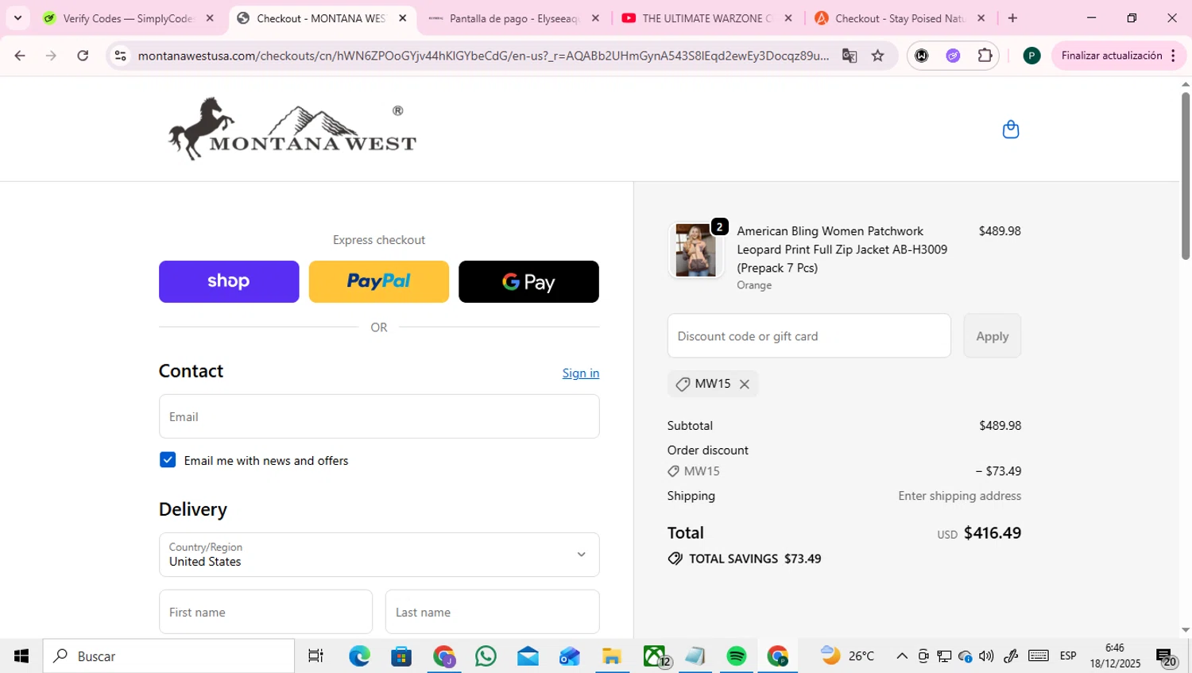Open a new browser tab

[x=1012, y=17]
